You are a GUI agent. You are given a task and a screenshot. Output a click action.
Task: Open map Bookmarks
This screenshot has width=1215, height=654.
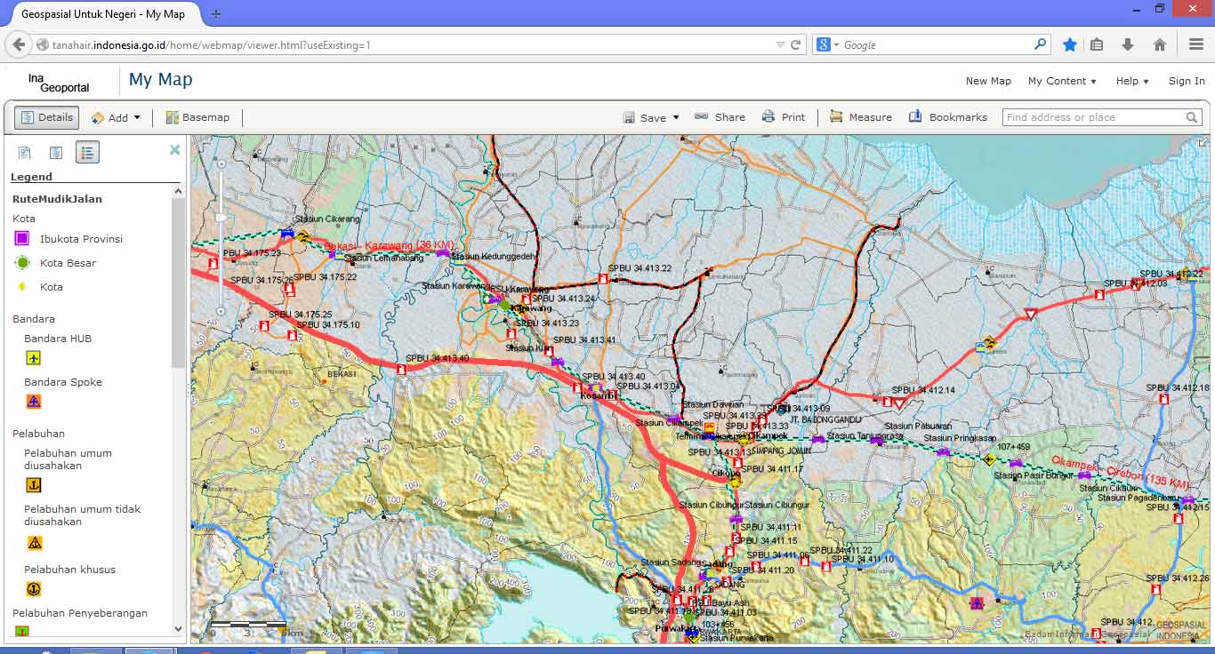tap(947, 117)
